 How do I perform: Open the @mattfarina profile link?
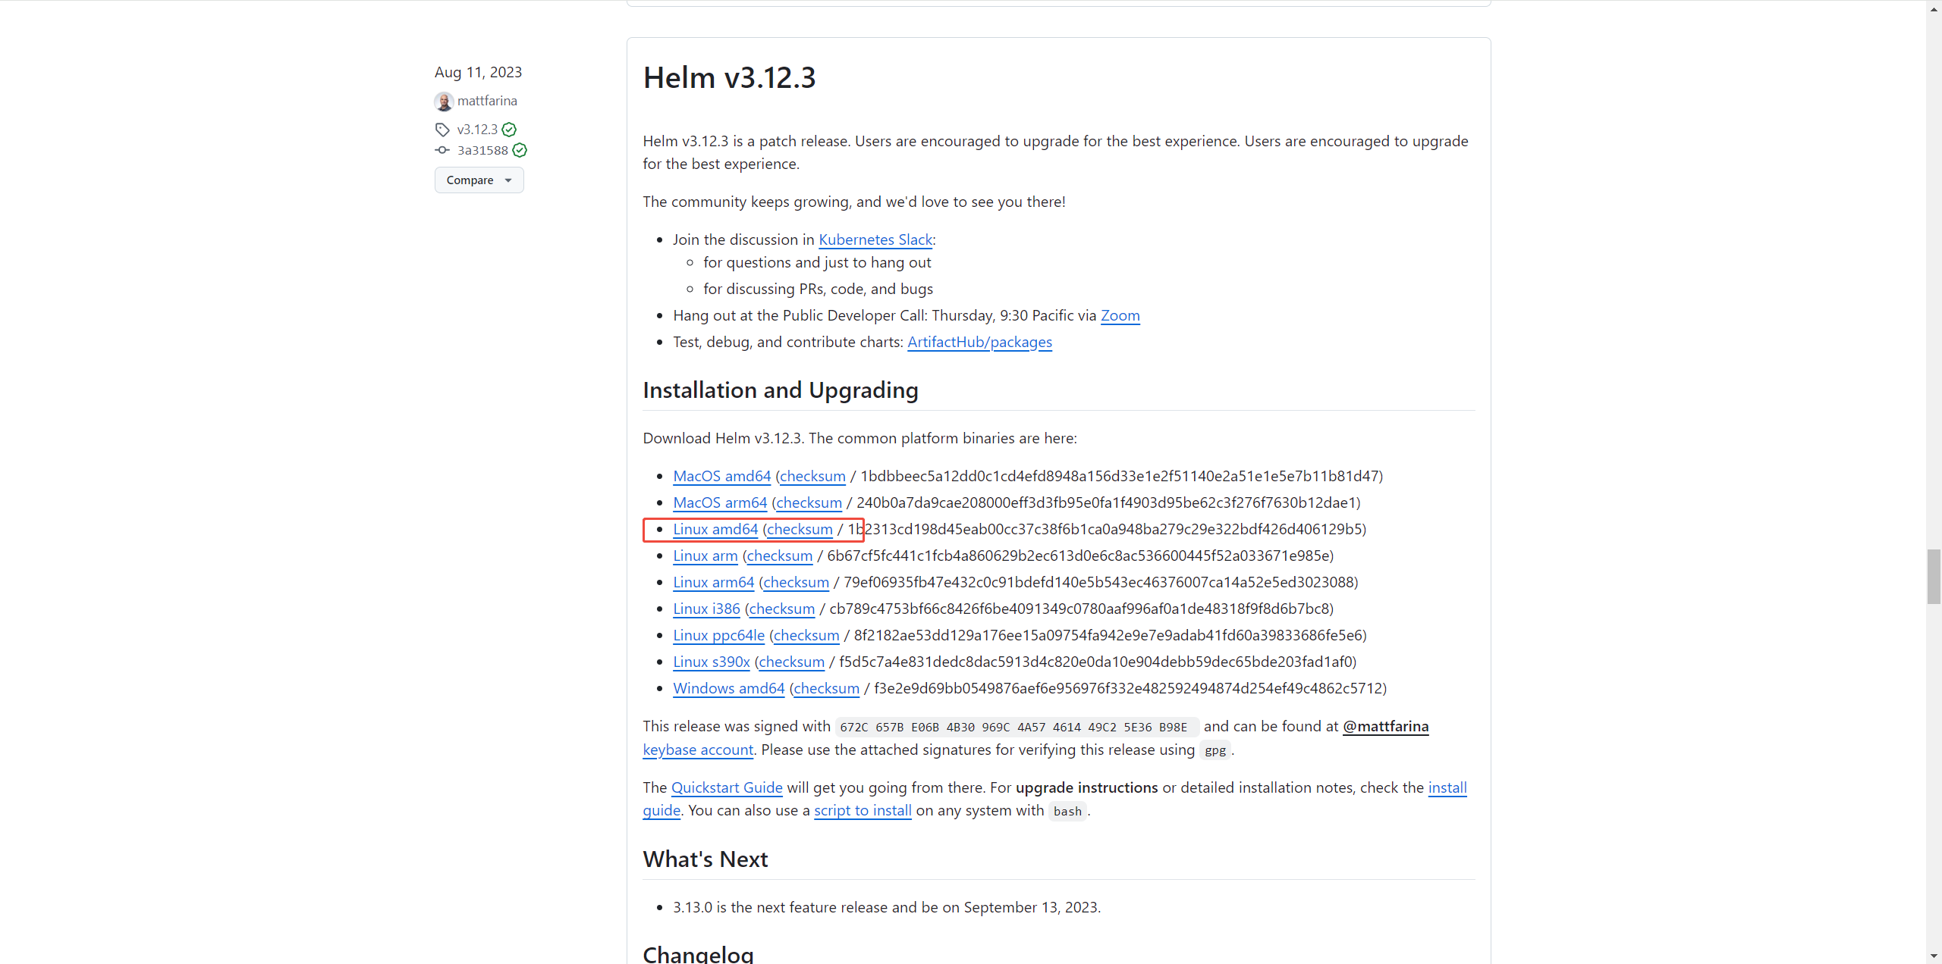1385,726
